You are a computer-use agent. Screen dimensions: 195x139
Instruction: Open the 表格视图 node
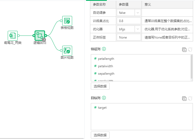[67, 21]
